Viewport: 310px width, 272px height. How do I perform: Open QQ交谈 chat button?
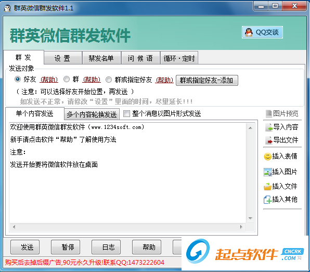coord(262,32)
